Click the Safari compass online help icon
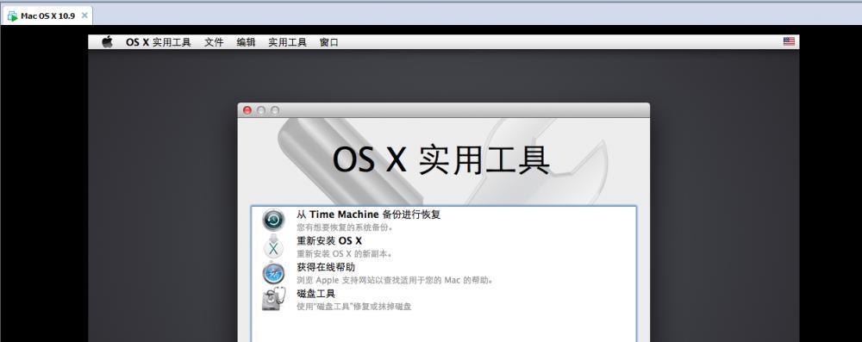Image resolution: width=862 pixels, height=342 pixels. click(x=274, y=273)
